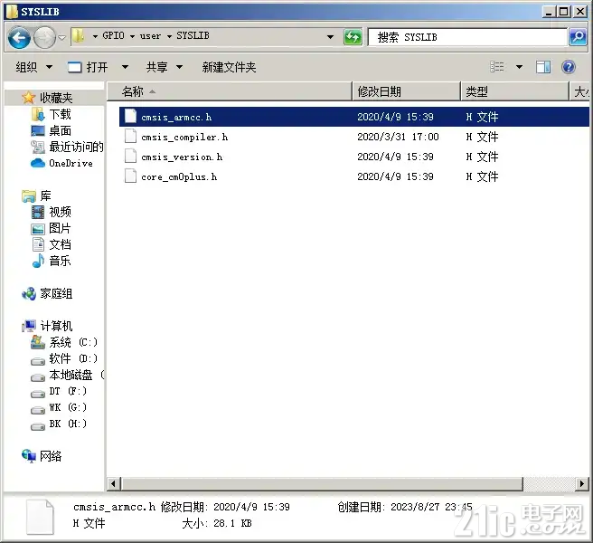Click the large file thumbnail in details pane

(x=40, y=517)
